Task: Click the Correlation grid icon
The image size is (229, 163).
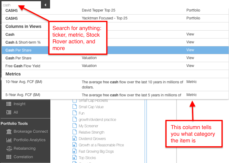Action: [9, 157]
